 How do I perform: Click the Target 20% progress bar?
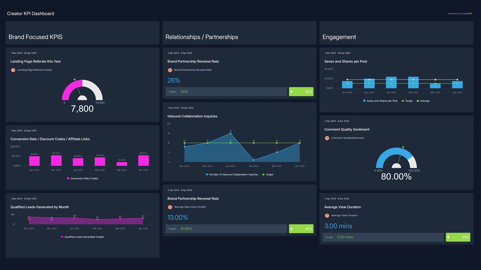tap(226, 91)
